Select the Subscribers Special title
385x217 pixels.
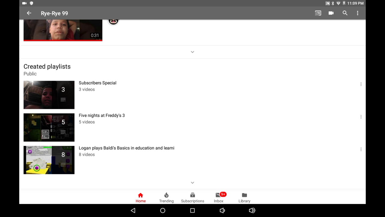click(x=97, y=83)
